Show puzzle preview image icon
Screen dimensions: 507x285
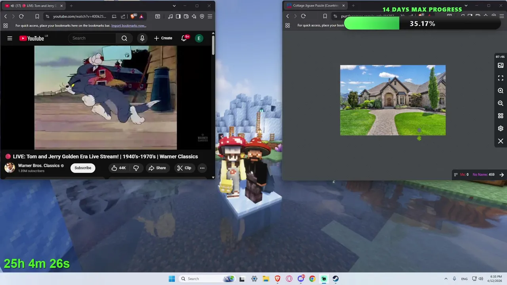tap(501, 65)
